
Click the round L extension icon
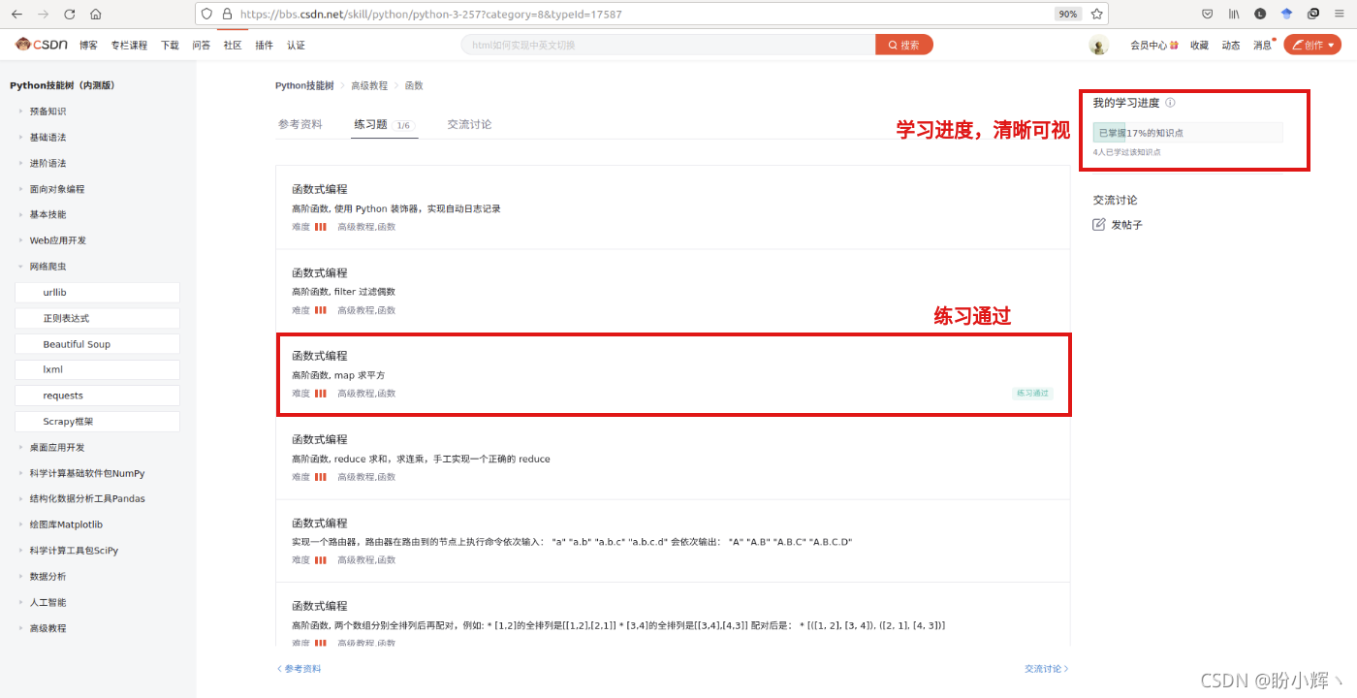coord(1260,15)
